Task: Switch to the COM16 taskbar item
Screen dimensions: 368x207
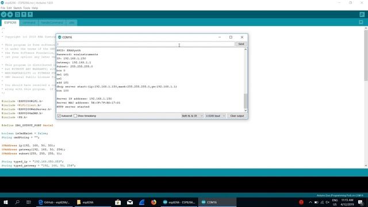Action: coord(217,202)
